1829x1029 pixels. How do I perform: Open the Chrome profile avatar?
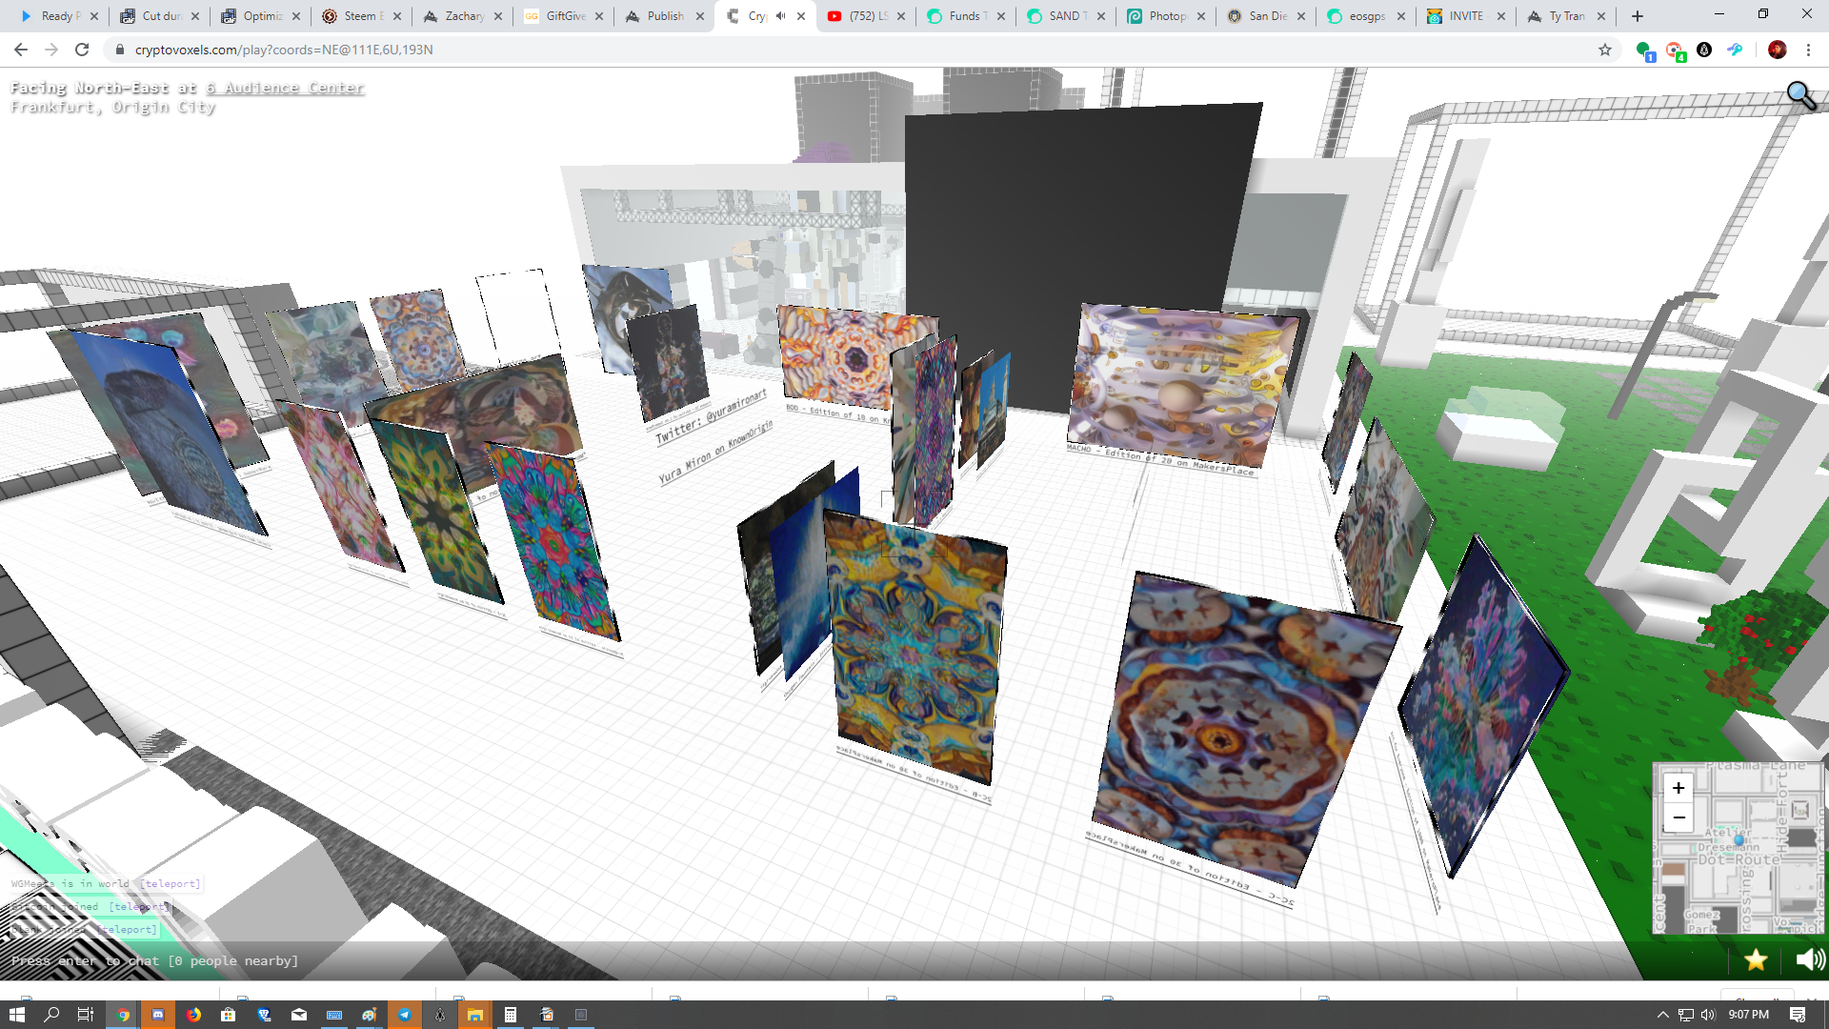click(1778, 50)
